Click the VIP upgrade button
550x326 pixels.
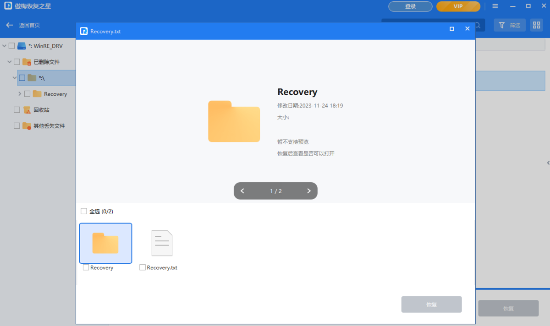[x=458, y=6]
